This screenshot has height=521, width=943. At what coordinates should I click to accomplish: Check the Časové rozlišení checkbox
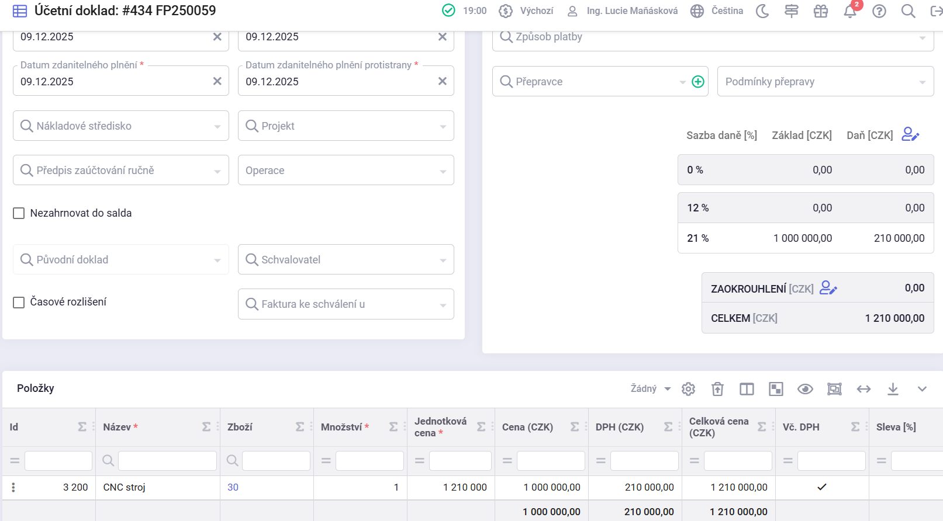(x=19, y=302)
